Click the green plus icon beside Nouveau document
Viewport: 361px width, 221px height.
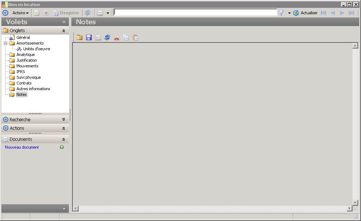tap(62, 147)
